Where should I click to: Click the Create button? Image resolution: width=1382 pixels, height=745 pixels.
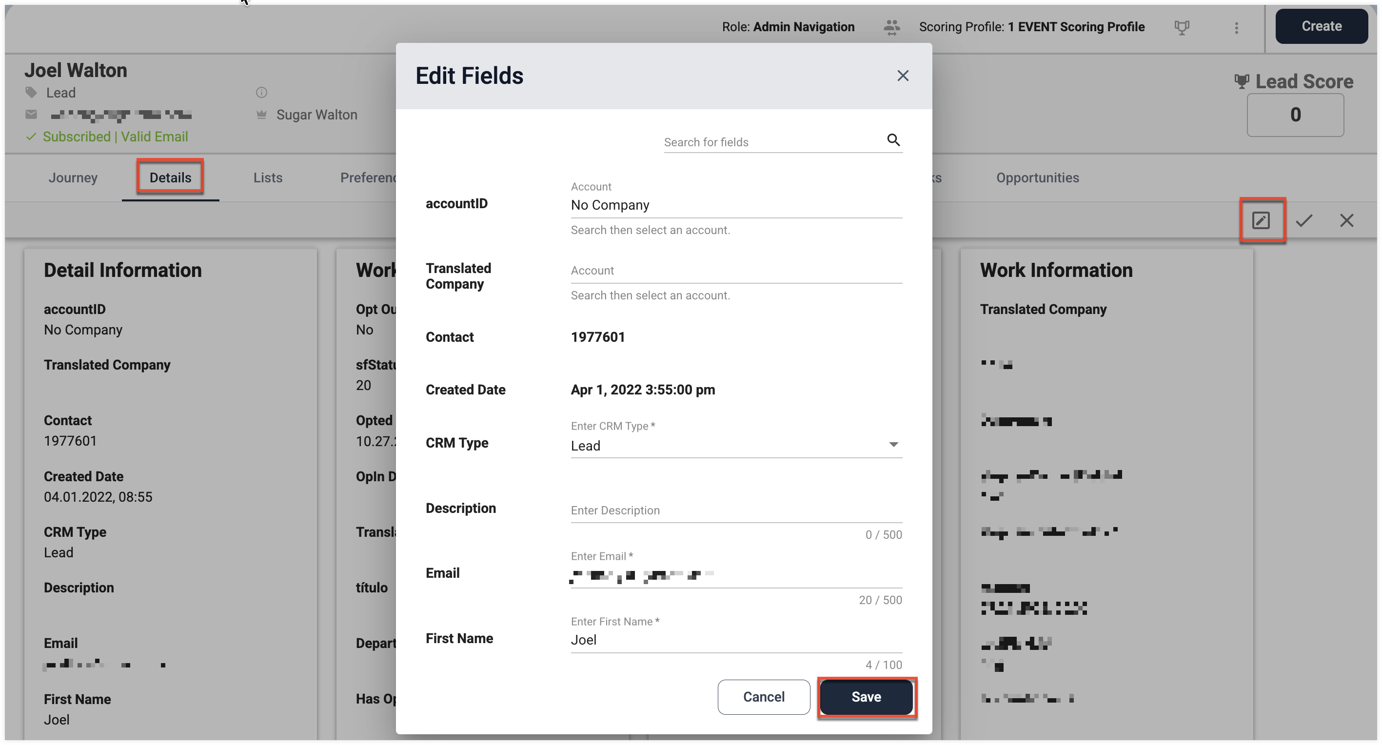coord(1322,26)
